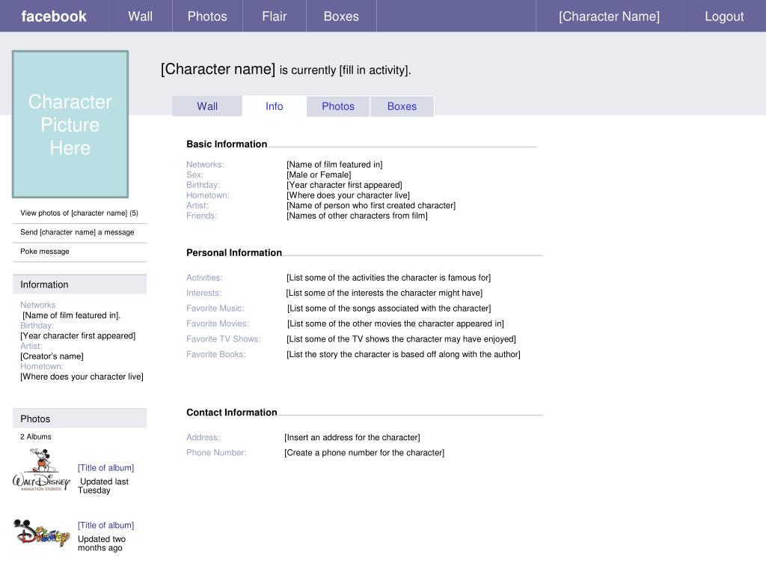Click the Favorite TV Shows value text
The height and width of the screenshot is (575, 766).
pyautogui.click(x=402, y=339)
